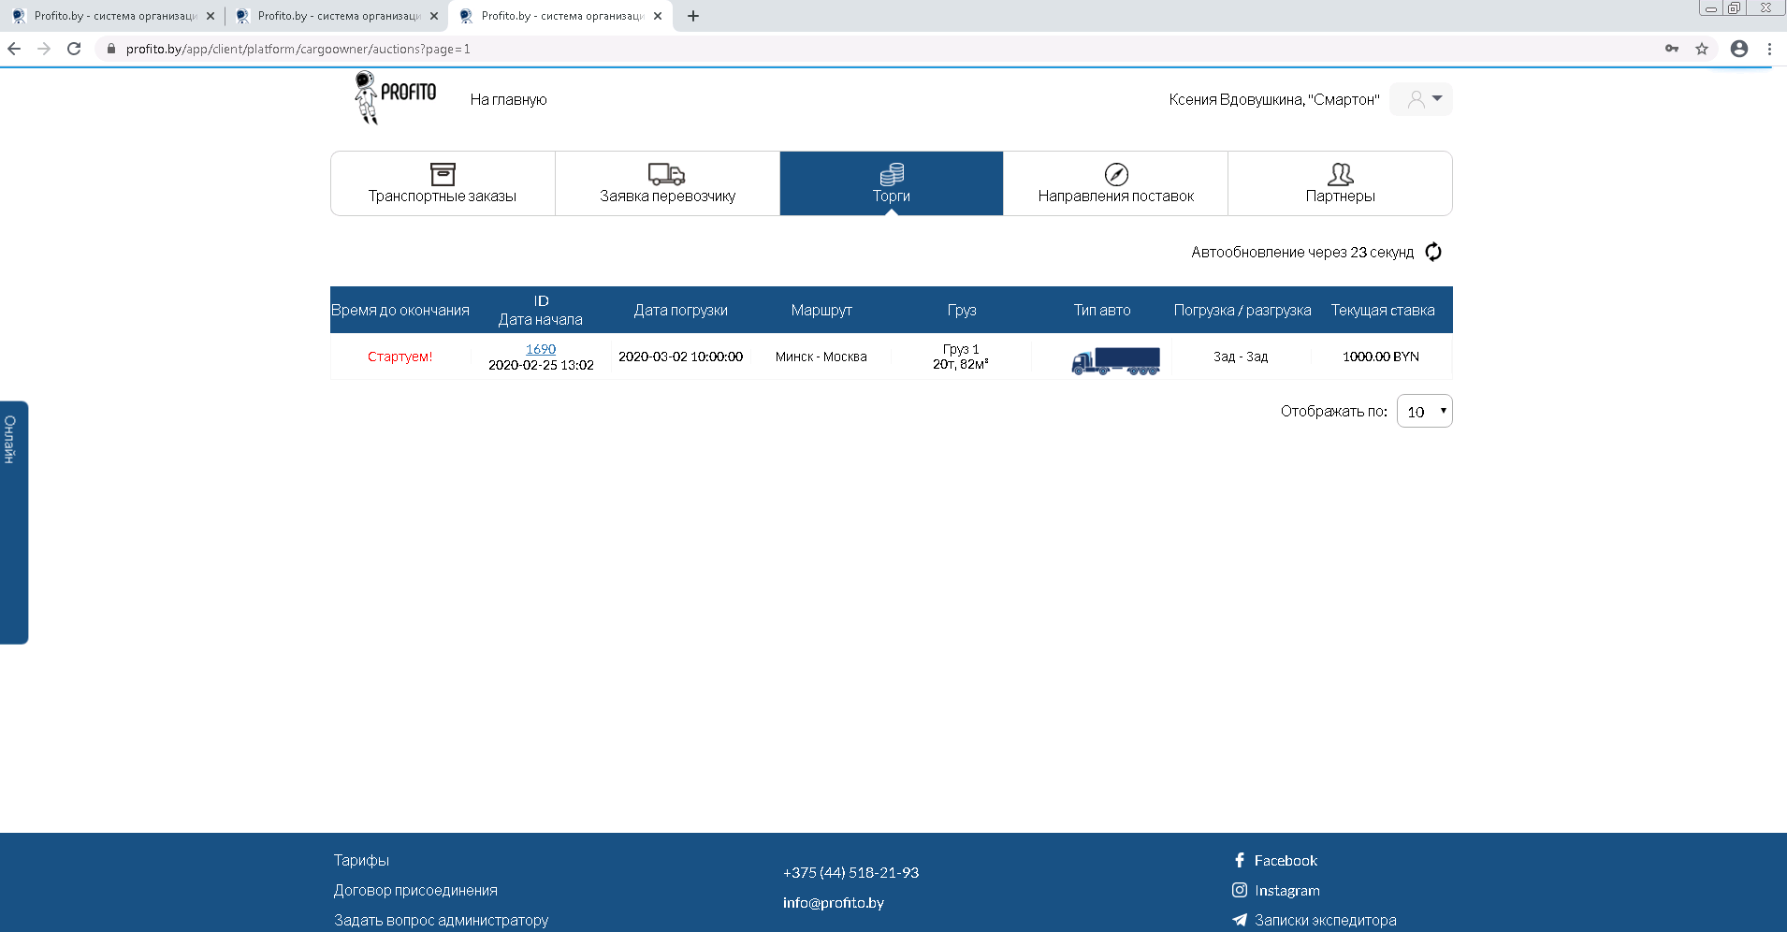Open auction ID 1690 link

(541, 349)
